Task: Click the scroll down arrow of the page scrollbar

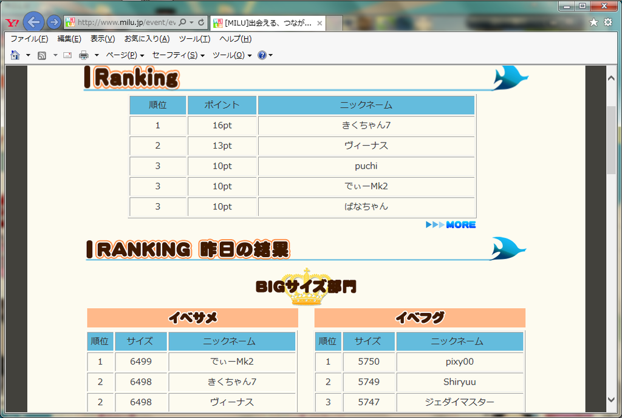Action: pyautogui.click(x=612, y=399)
